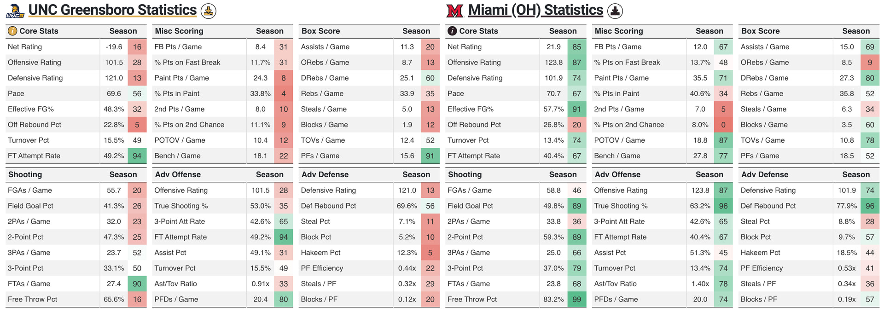Viewport: 884px width, 312px height.
Task: Download the Miami (OH) statistics
Action: point(615,11)
